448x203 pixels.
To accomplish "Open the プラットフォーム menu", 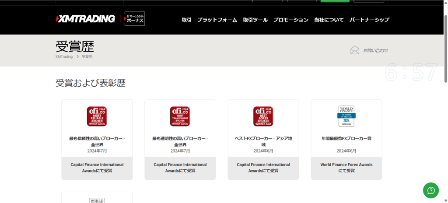I will [217, 20].
